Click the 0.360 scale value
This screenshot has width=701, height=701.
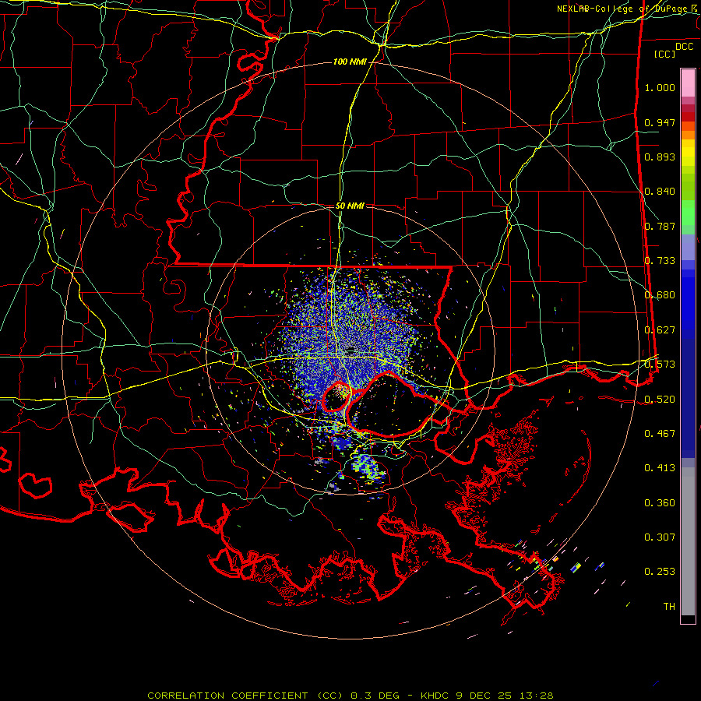pos(660,503)
